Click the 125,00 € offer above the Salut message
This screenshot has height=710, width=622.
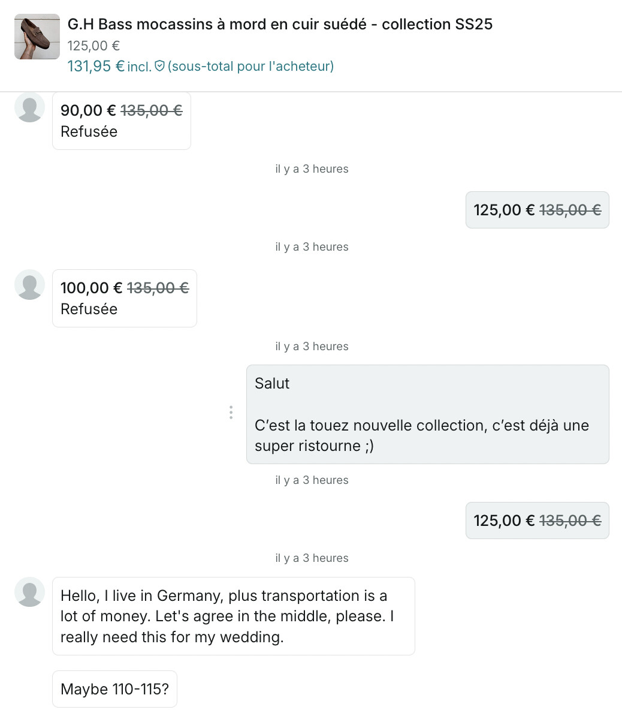(x=537, y=210)
